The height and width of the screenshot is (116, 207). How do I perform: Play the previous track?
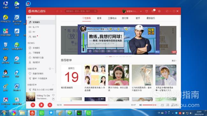(x=33, y=105)
